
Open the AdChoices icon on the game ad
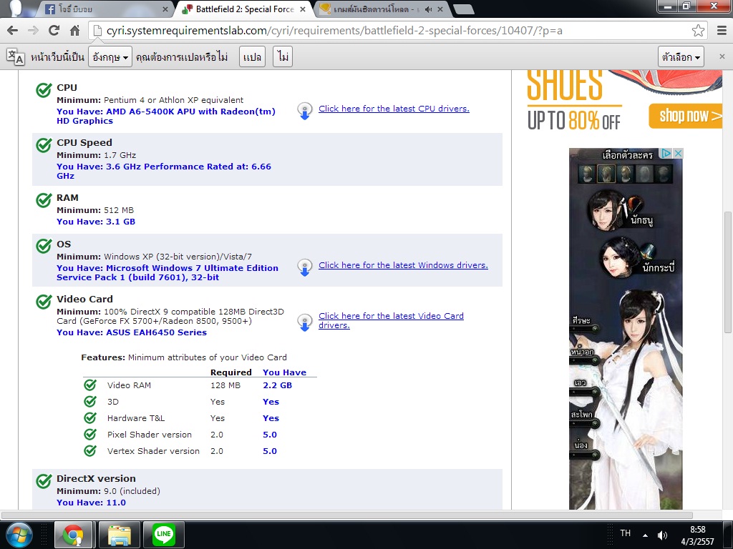[x=666, y=153]
